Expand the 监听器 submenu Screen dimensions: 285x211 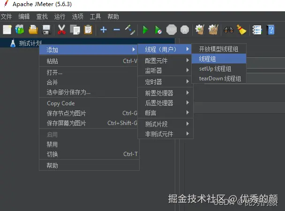point(165,70)
